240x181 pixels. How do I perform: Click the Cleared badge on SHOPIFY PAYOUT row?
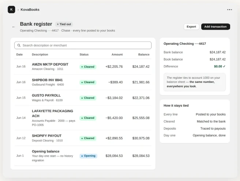click(88, 138)
